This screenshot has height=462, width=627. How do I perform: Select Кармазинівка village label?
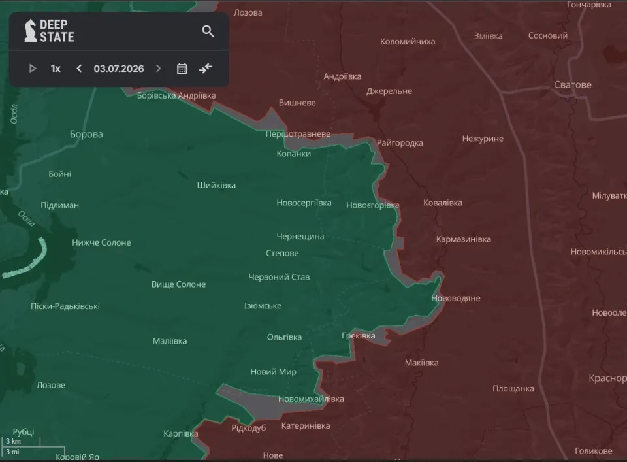point(464,239)
